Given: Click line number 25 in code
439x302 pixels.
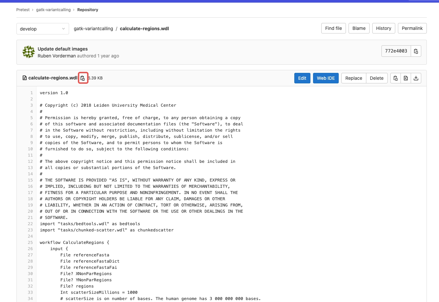Looking at the screenshot, I should tap(30, 243).
